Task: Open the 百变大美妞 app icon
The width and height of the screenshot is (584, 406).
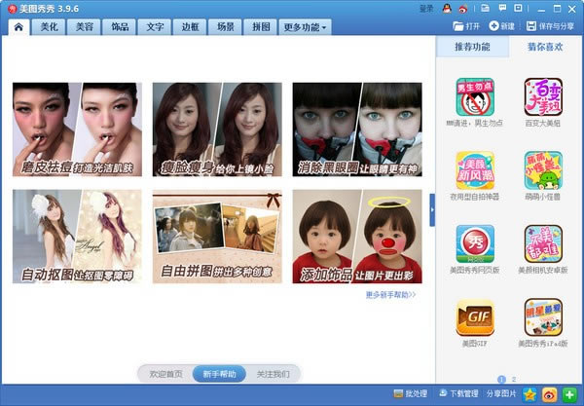Action: click(x=543, y=97)
